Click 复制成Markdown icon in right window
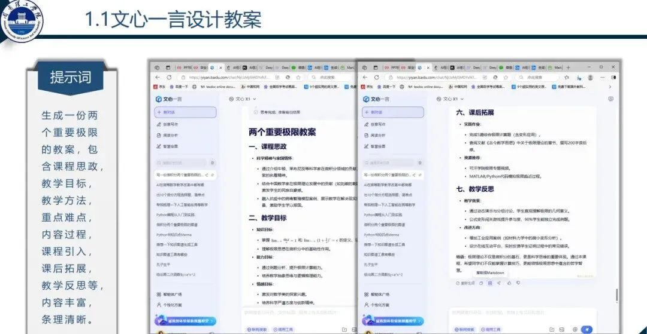 click(x=490, y=283)
